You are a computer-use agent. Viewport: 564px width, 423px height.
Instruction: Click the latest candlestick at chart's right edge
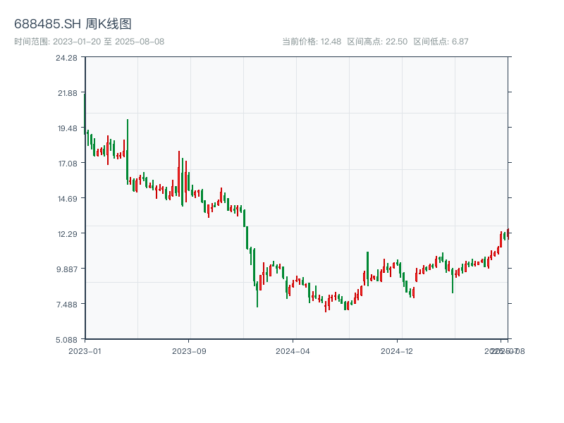[508, 233]
